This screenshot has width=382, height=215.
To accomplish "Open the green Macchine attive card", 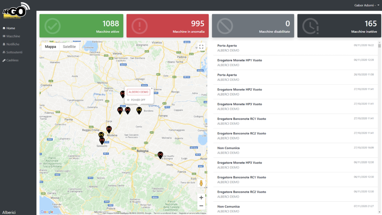I will pos(81,26).
